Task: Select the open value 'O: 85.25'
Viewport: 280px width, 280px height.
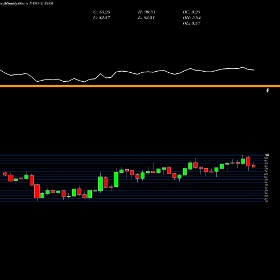Action: (x=101, y=12)
